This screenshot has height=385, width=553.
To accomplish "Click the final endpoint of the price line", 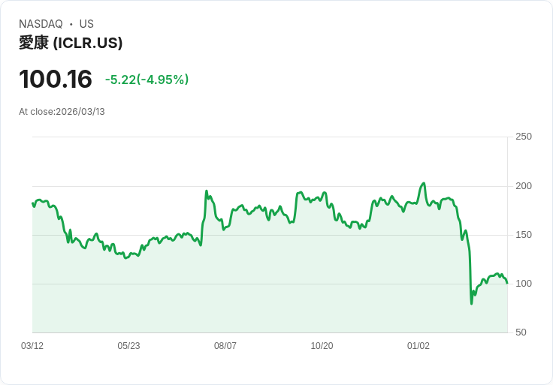I will point(507,283).
